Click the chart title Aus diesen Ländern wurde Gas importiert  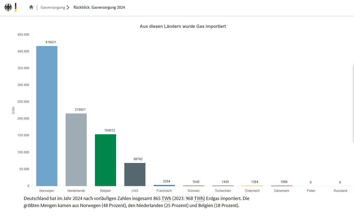click(x=183, y=26)
